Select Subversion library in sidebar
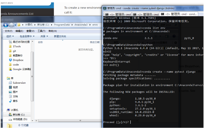Image resolution: width=204 pixels, height=128 pixels. coord(19,83)
